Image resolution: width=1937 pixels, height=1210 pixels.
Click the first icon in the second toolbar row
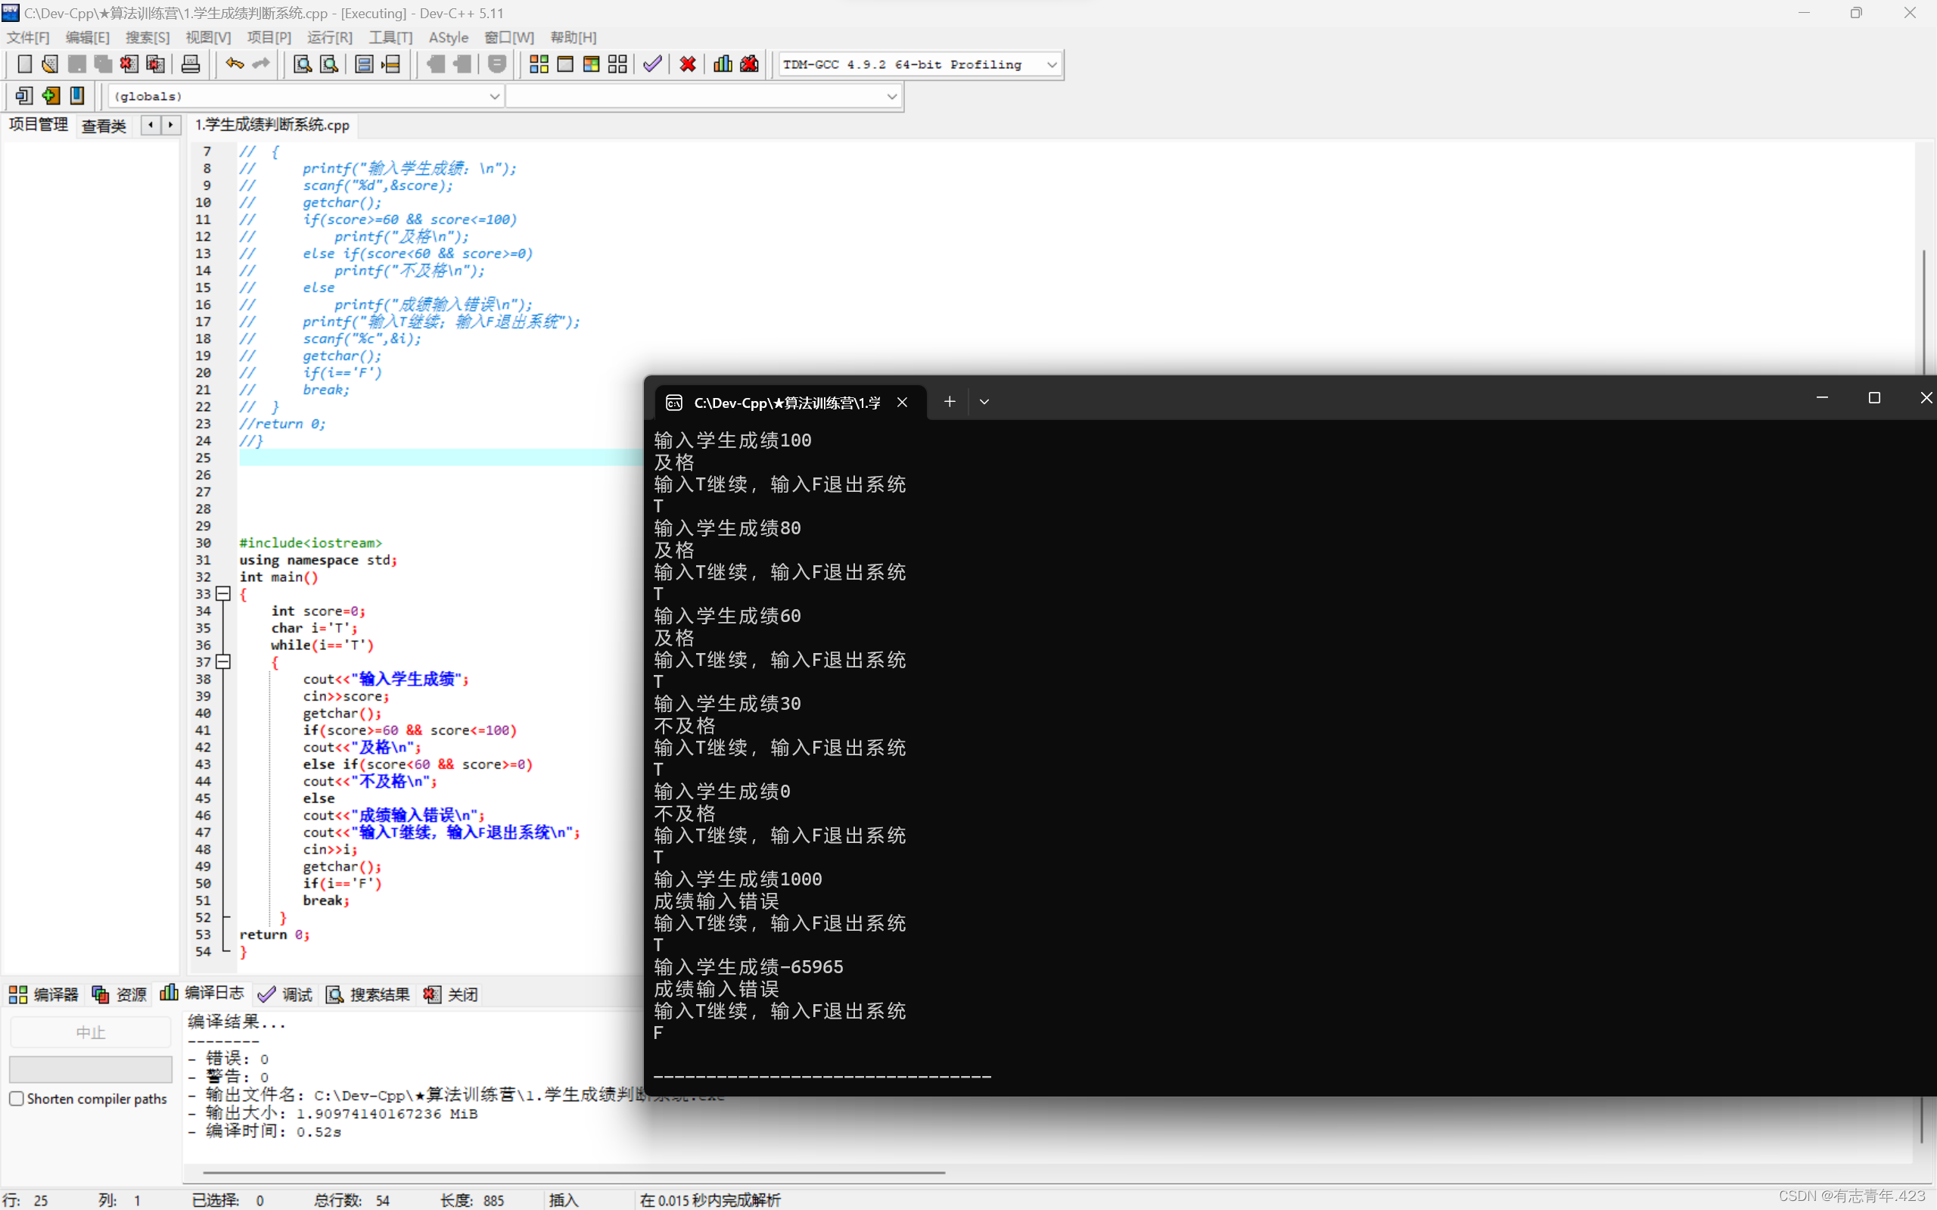click(24, 96)
